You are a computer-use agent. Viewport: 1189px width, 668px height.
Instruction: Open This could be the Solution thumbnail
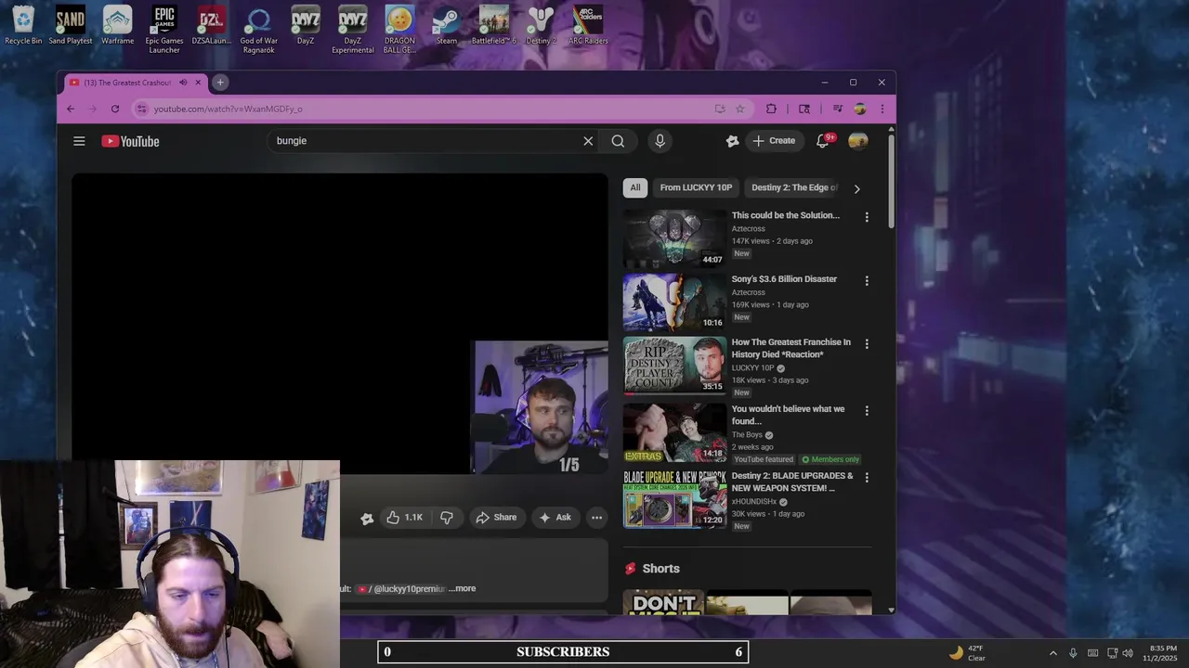pyautogui.click(x=674, y=238)
